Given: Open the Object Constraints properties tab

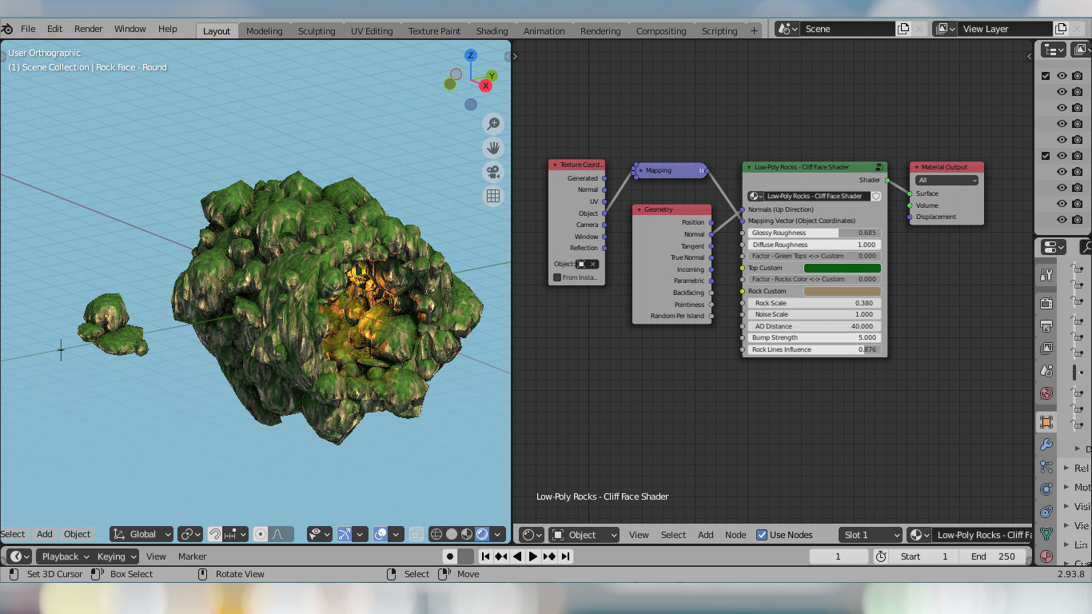Looking at the screenshot, I should (1046, 512).
